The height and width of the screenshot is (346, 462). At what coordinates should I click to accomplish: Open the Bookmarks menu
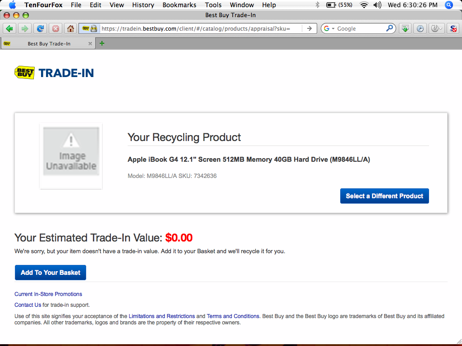(x=179, y=5)
